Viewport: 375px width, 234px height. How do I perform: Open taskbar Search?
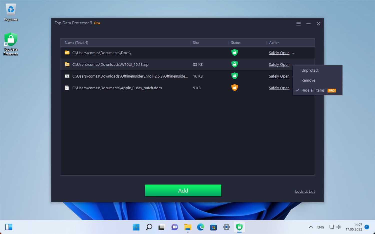pos(149,227)
